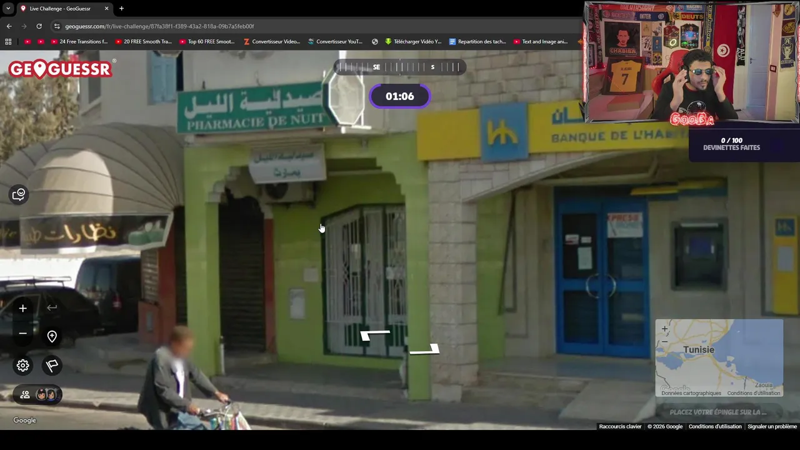Open the 'Convertisseur YouT...' bookmark
This screenshot has width=800, height=450.
(335, 42)
